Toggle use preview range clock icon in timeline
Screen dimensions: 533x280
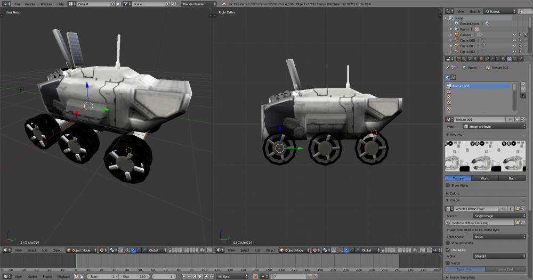(x=76, y=276)
